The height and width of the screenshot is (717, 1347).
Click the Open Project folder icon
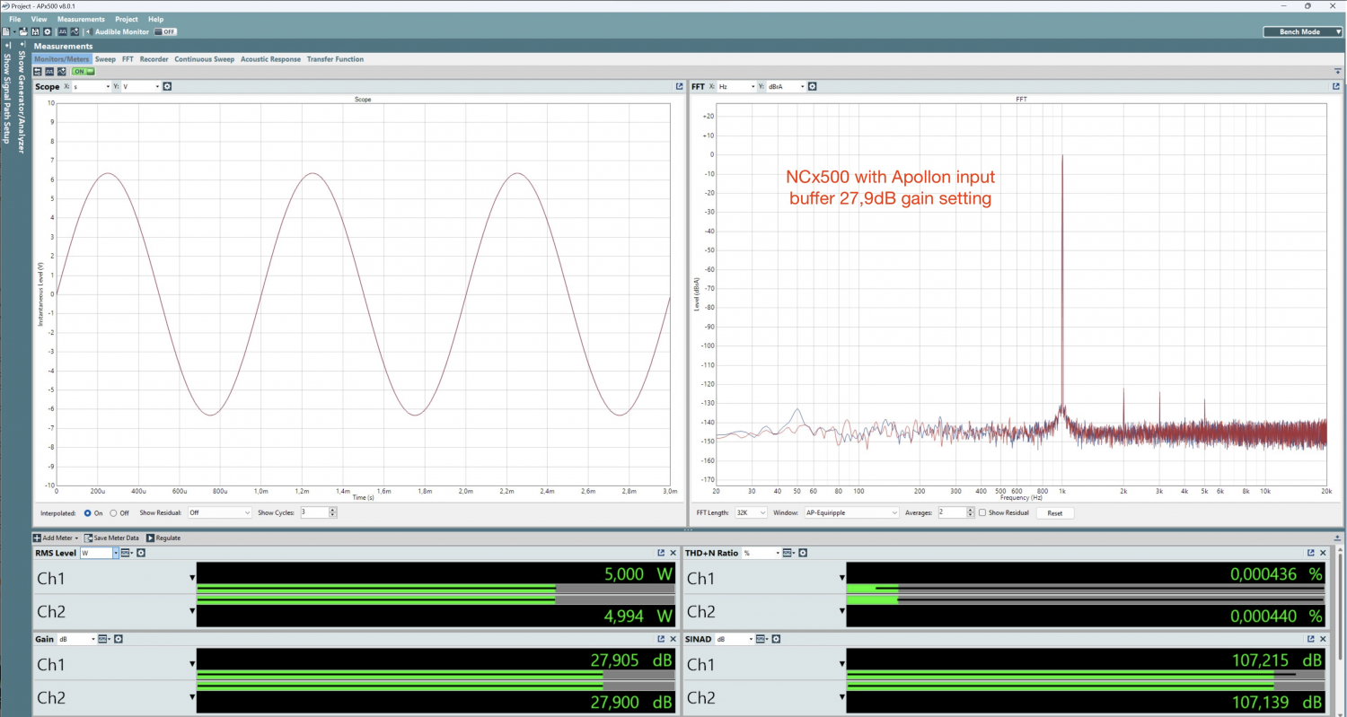(23, 31)
